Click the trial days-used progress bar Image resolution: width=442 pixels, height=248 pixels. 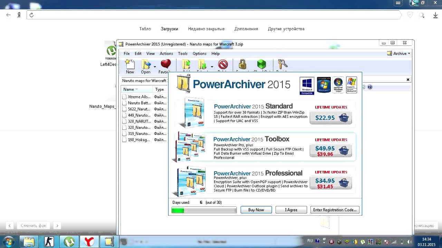pyautogui.click(x=204, y=210)
